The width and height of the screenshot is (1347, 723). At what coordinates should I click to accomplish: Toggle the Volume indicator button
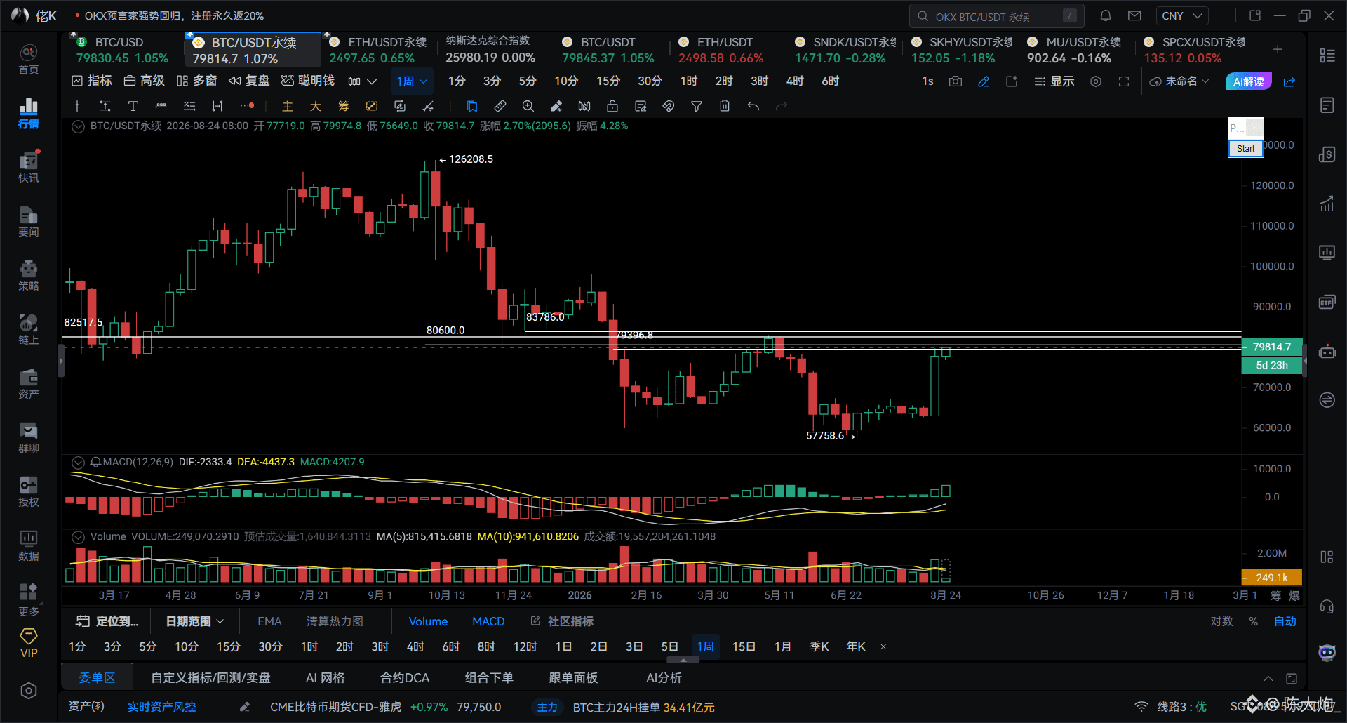point(428,621)
